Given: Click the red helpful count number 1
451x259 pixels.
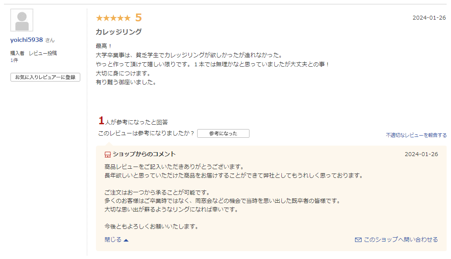Looking at the screenshot, I should (101, 121).
